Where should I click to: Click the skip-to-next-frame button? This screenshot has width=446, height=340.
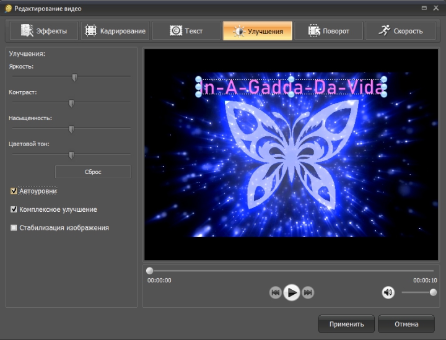(308, 293)
